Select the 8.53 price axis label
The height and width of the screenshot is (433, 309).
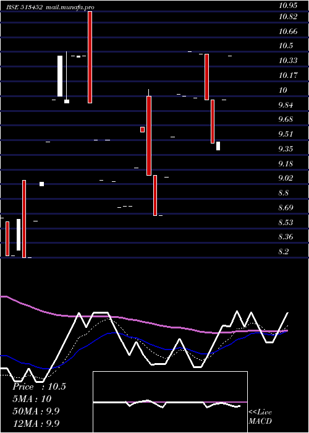tap(286, 223)
